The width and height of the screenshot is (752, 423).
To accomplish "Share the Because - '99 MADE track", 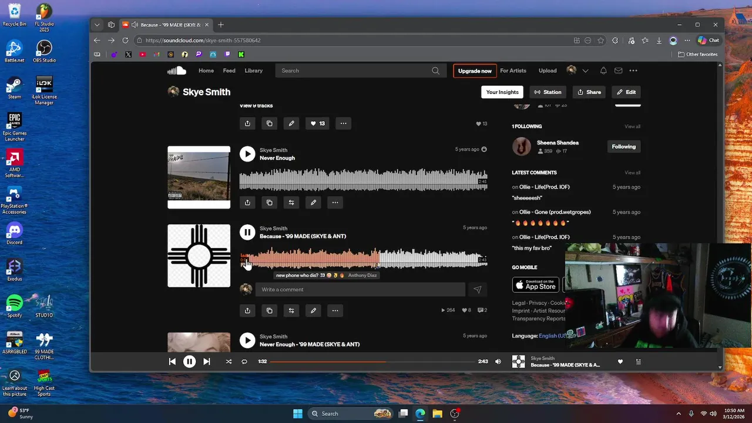I will coord(247,310).
